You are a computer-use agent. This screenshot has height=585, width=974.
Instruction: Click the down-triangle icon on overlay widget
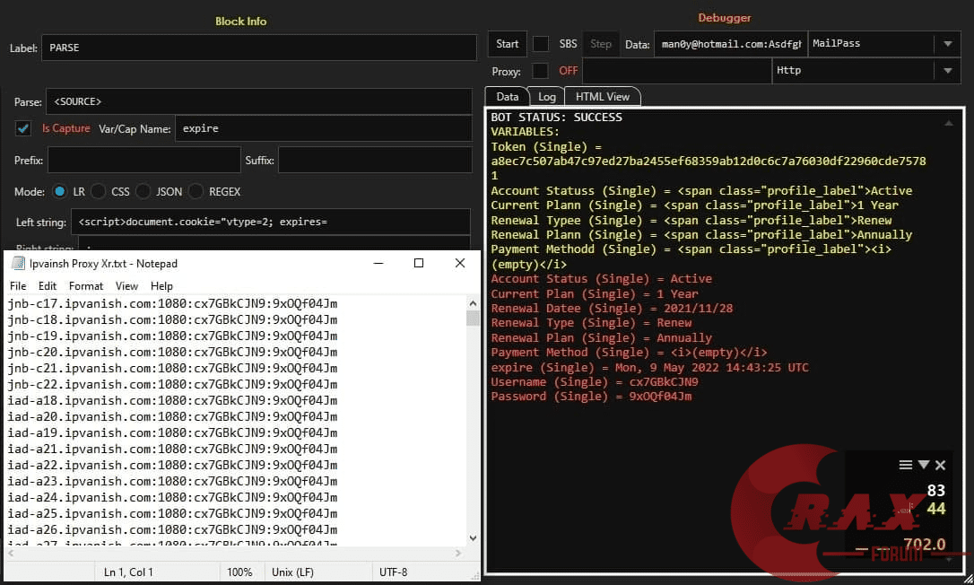click(923, 465)
